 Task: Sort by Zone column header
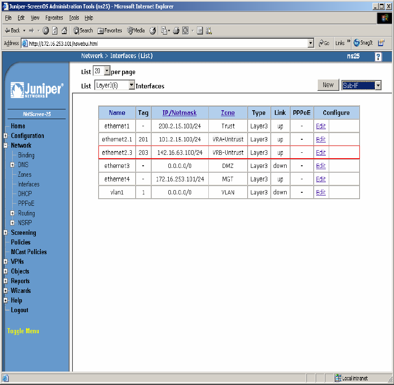(x=228, y=113)
